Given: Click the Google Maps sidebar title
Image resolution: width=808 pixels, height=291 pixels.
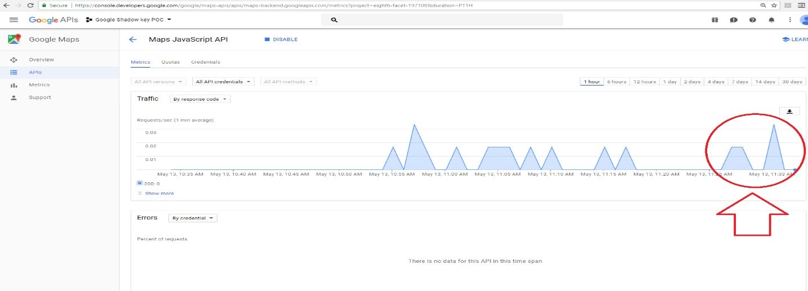Looking at the screenshot, I should (x=54, y=39).
